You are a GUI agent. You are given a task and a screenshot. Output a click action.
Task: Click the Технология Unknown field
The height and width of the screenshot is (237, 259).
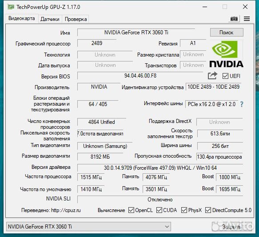105,55
